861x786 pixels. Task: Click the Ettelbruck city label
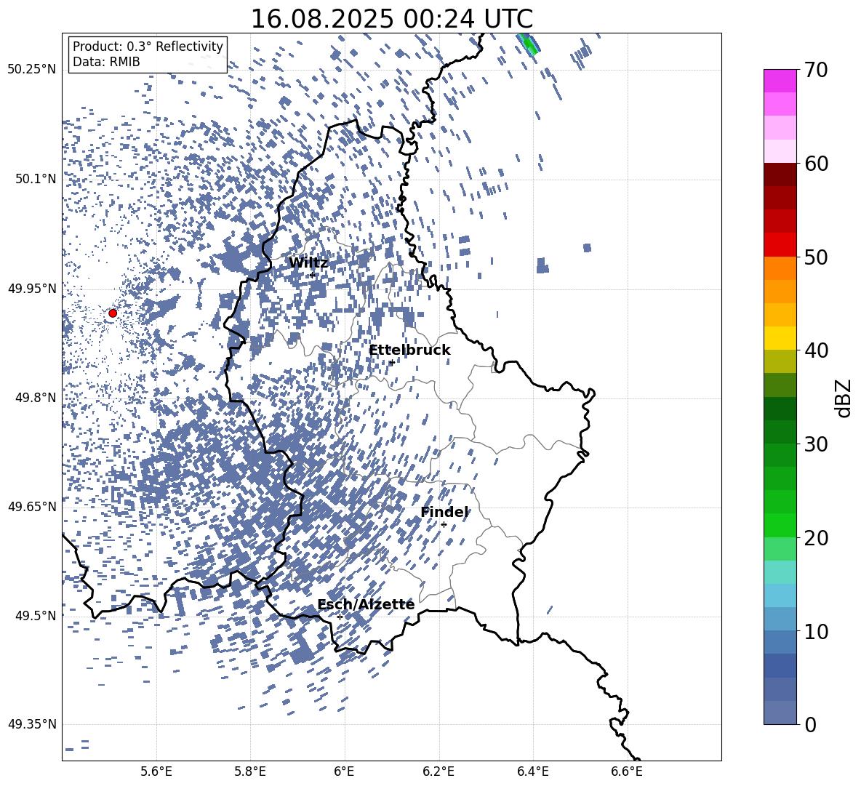tap(409, 350)
